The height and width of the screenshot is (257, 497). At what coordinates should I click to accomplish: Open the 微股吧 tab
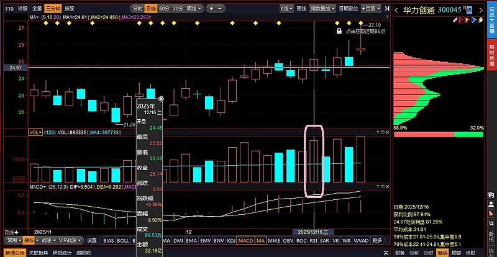tap(84, 253)
